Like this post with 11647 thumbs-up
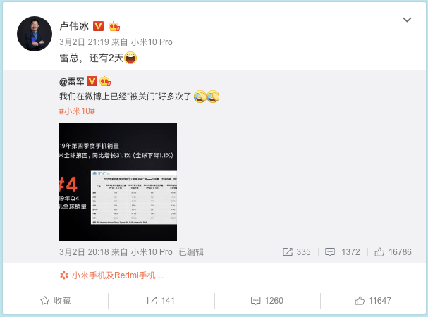 pos(373,301)
